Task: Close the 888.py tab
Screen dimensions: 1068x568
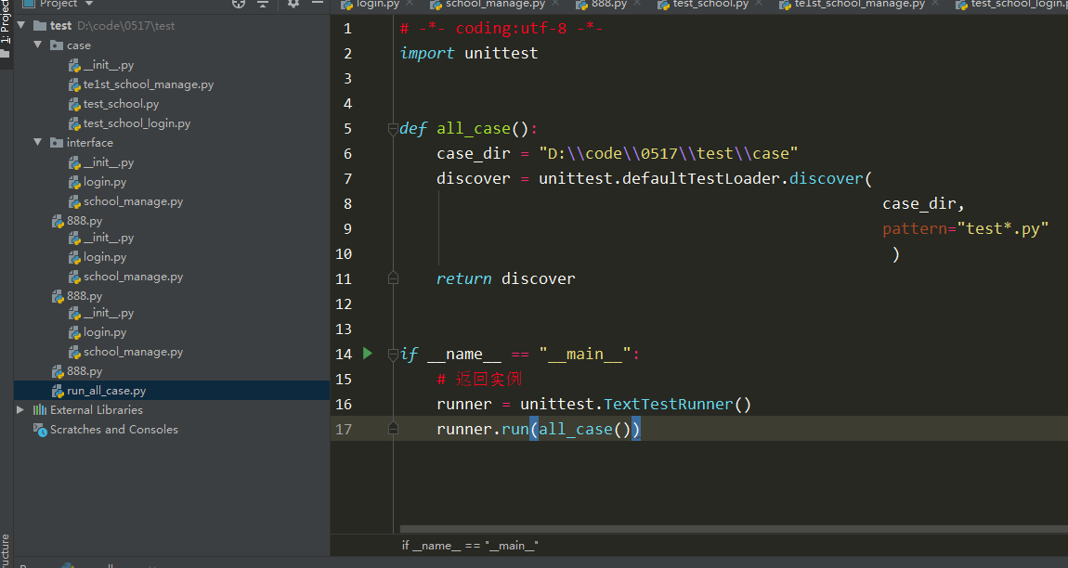Action: [x=637, y=4]
